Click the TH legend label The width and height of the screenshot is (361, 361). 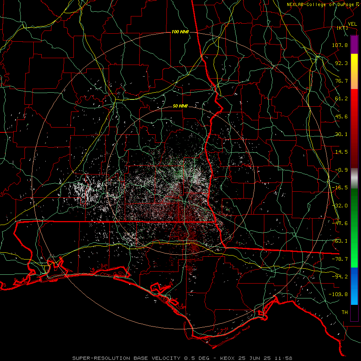point(345,312)
